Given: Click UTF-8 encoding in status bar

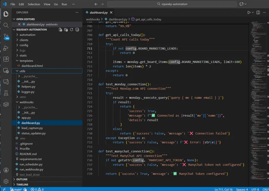Looking at the screenshot, I should click(x=255, y=189).
